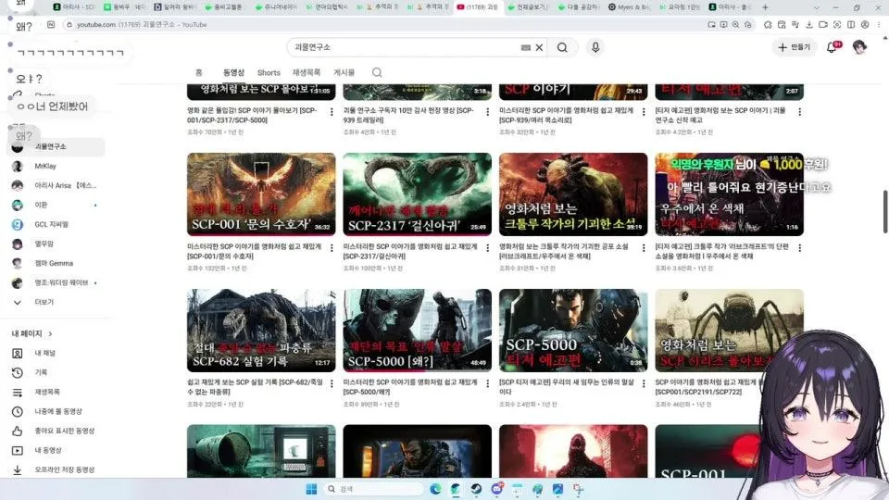Open the notifications bell

(x=832, y=47)
